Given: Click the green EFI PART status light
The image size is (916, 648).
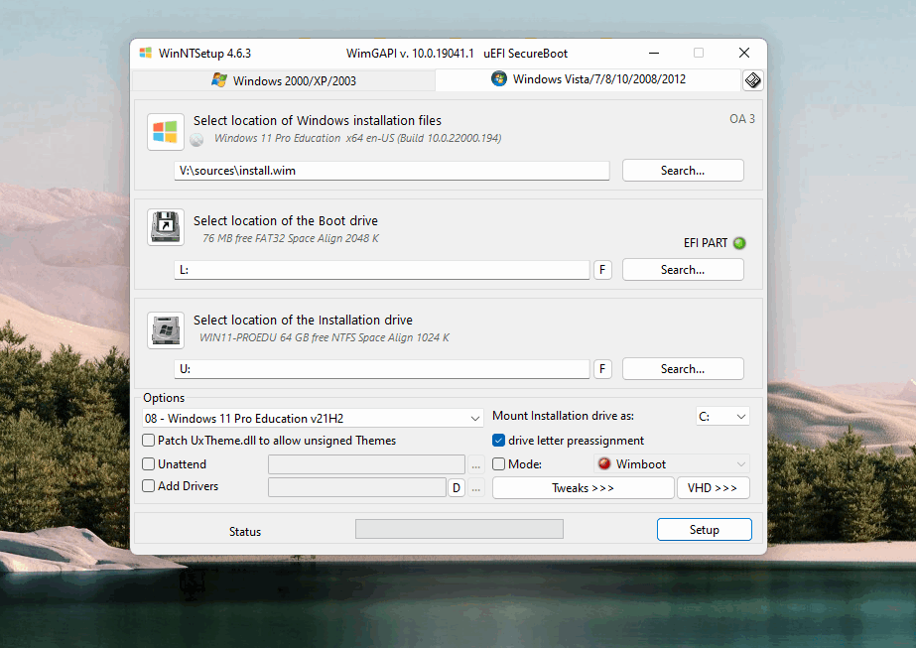Looking at the screenshot, I should point(739,243).
